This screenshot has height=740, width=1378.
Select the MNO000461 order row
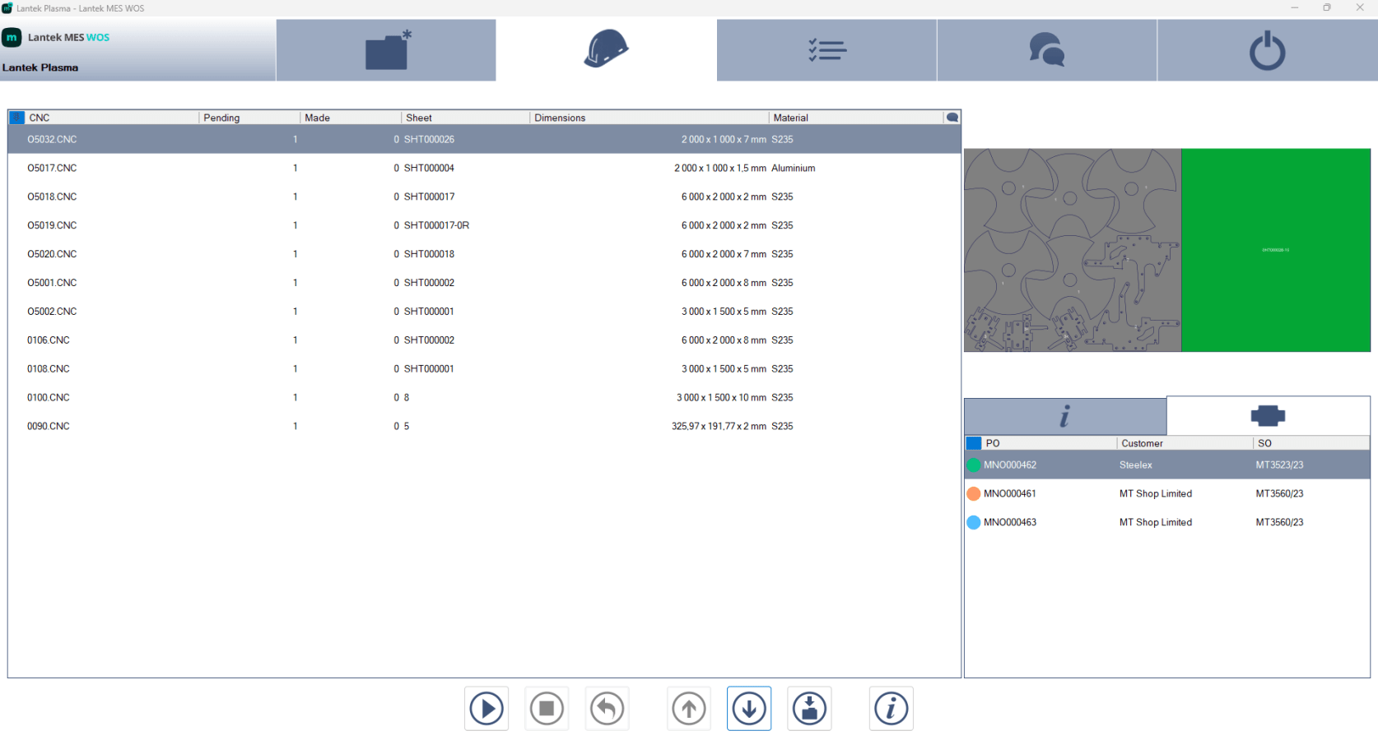pos(1010,493)
